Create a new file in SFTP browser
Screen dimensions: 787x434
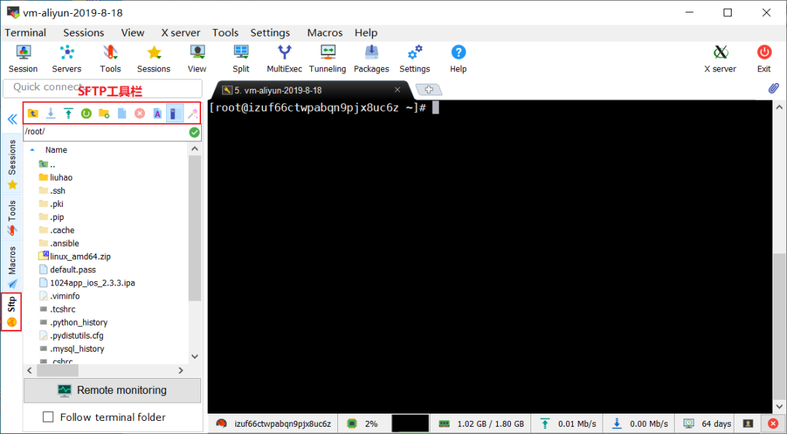(122, 114)
